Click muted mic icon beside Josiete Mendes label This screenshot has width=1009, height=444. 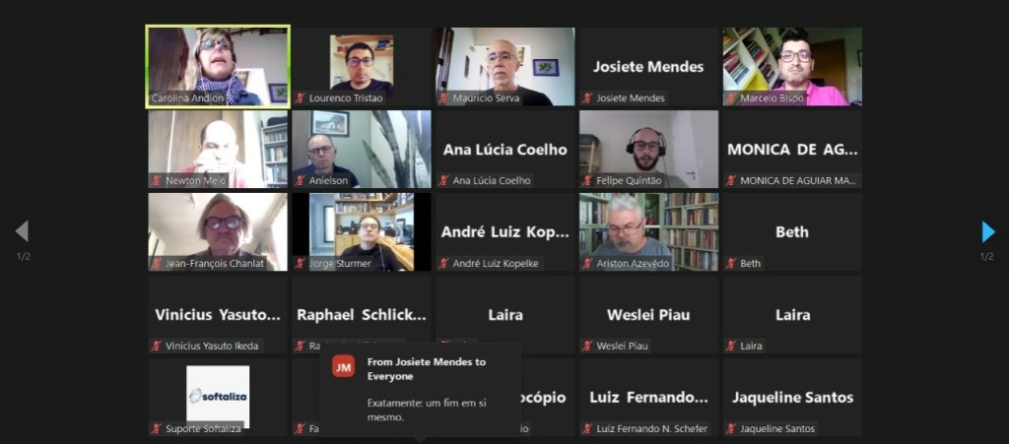(x=587, y=98)
